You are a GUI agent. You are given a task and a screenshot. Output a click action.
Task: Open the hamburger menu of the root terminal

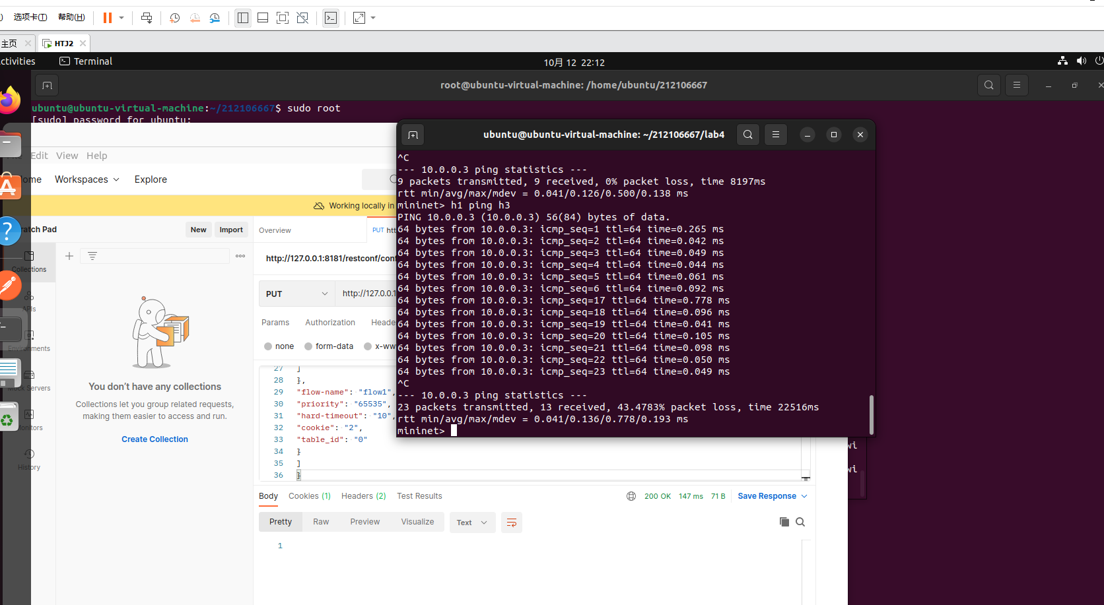coord(1017,85)
